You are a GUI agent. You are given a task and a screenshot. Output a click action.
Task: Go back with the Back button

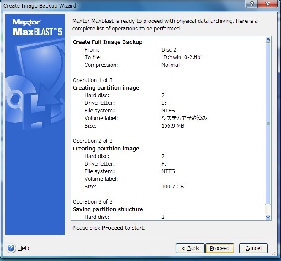coord(190,248)
